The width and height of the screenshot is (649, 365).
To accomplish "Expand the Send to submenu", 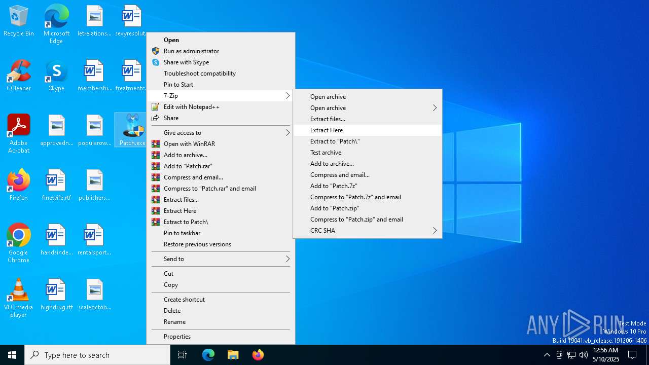I will pos(221,259).
